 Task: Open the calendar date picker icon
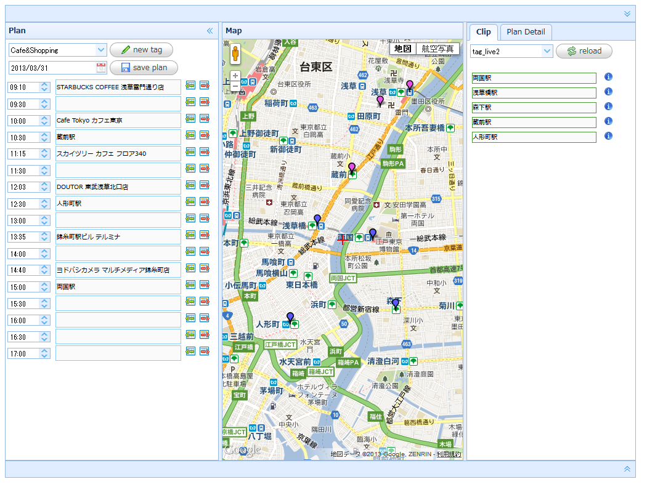point(101,68)
